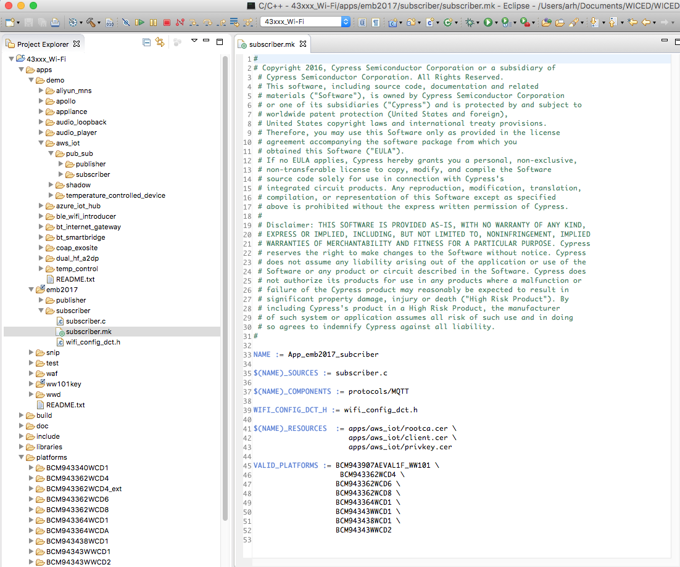This screenshot has height=567, width=680.
Task: Click the macOS green zoom window button
Action: pyautogui.click(x=33, y=6)
